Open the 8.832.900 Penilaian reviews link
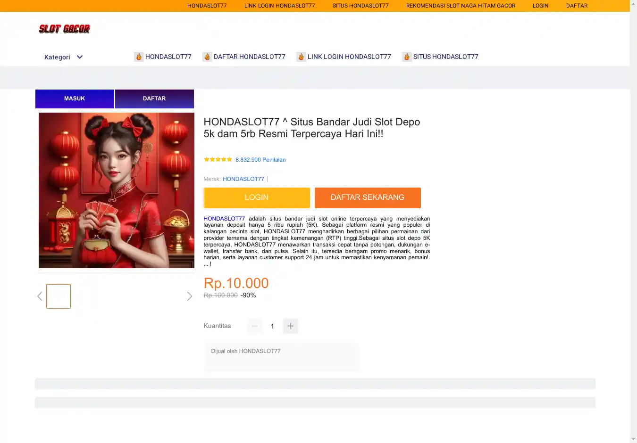Image resolution: width=637 pixels, height=443 pixels. coord(260,160)
